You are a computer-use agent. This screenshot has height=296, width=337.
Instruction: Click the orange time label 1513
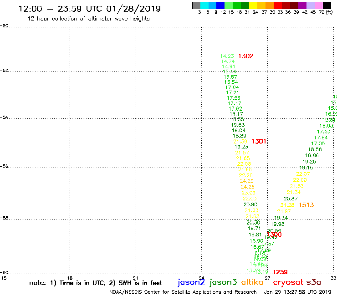click(306, 205)
